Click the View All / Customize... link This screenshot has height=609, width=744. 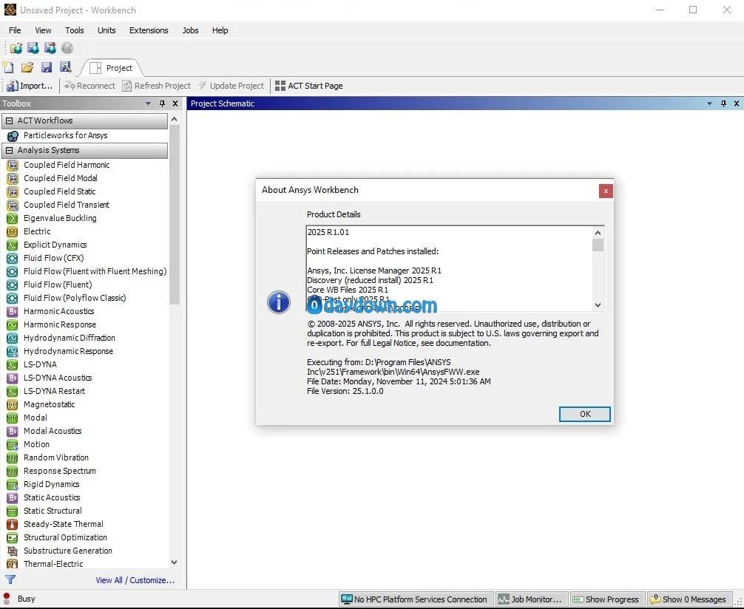[135, 580]
